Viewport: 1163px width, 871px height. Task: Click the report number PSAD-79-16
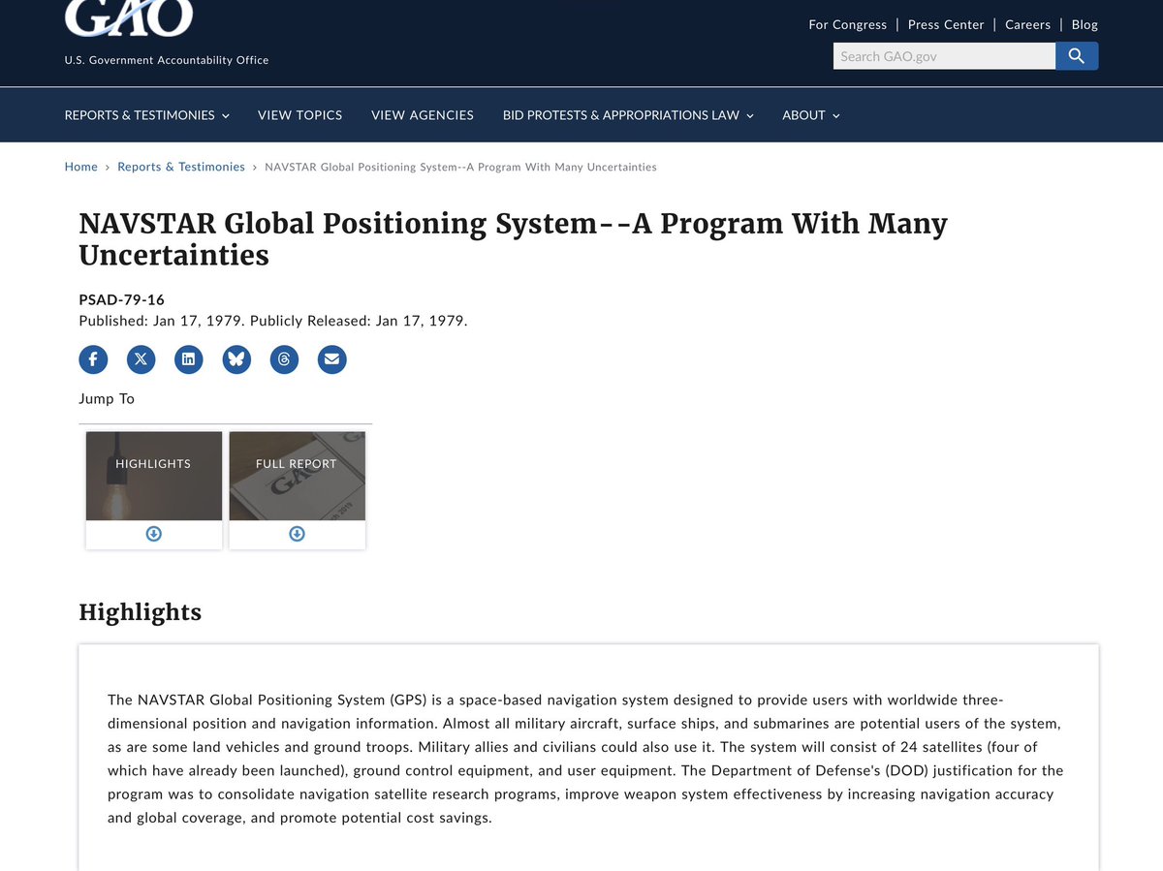(122, 299)
